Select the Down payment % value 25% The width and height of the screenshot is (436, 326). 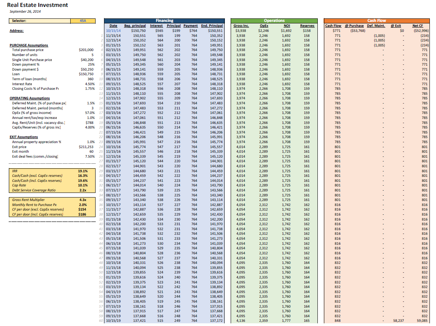tap(91, 64)
